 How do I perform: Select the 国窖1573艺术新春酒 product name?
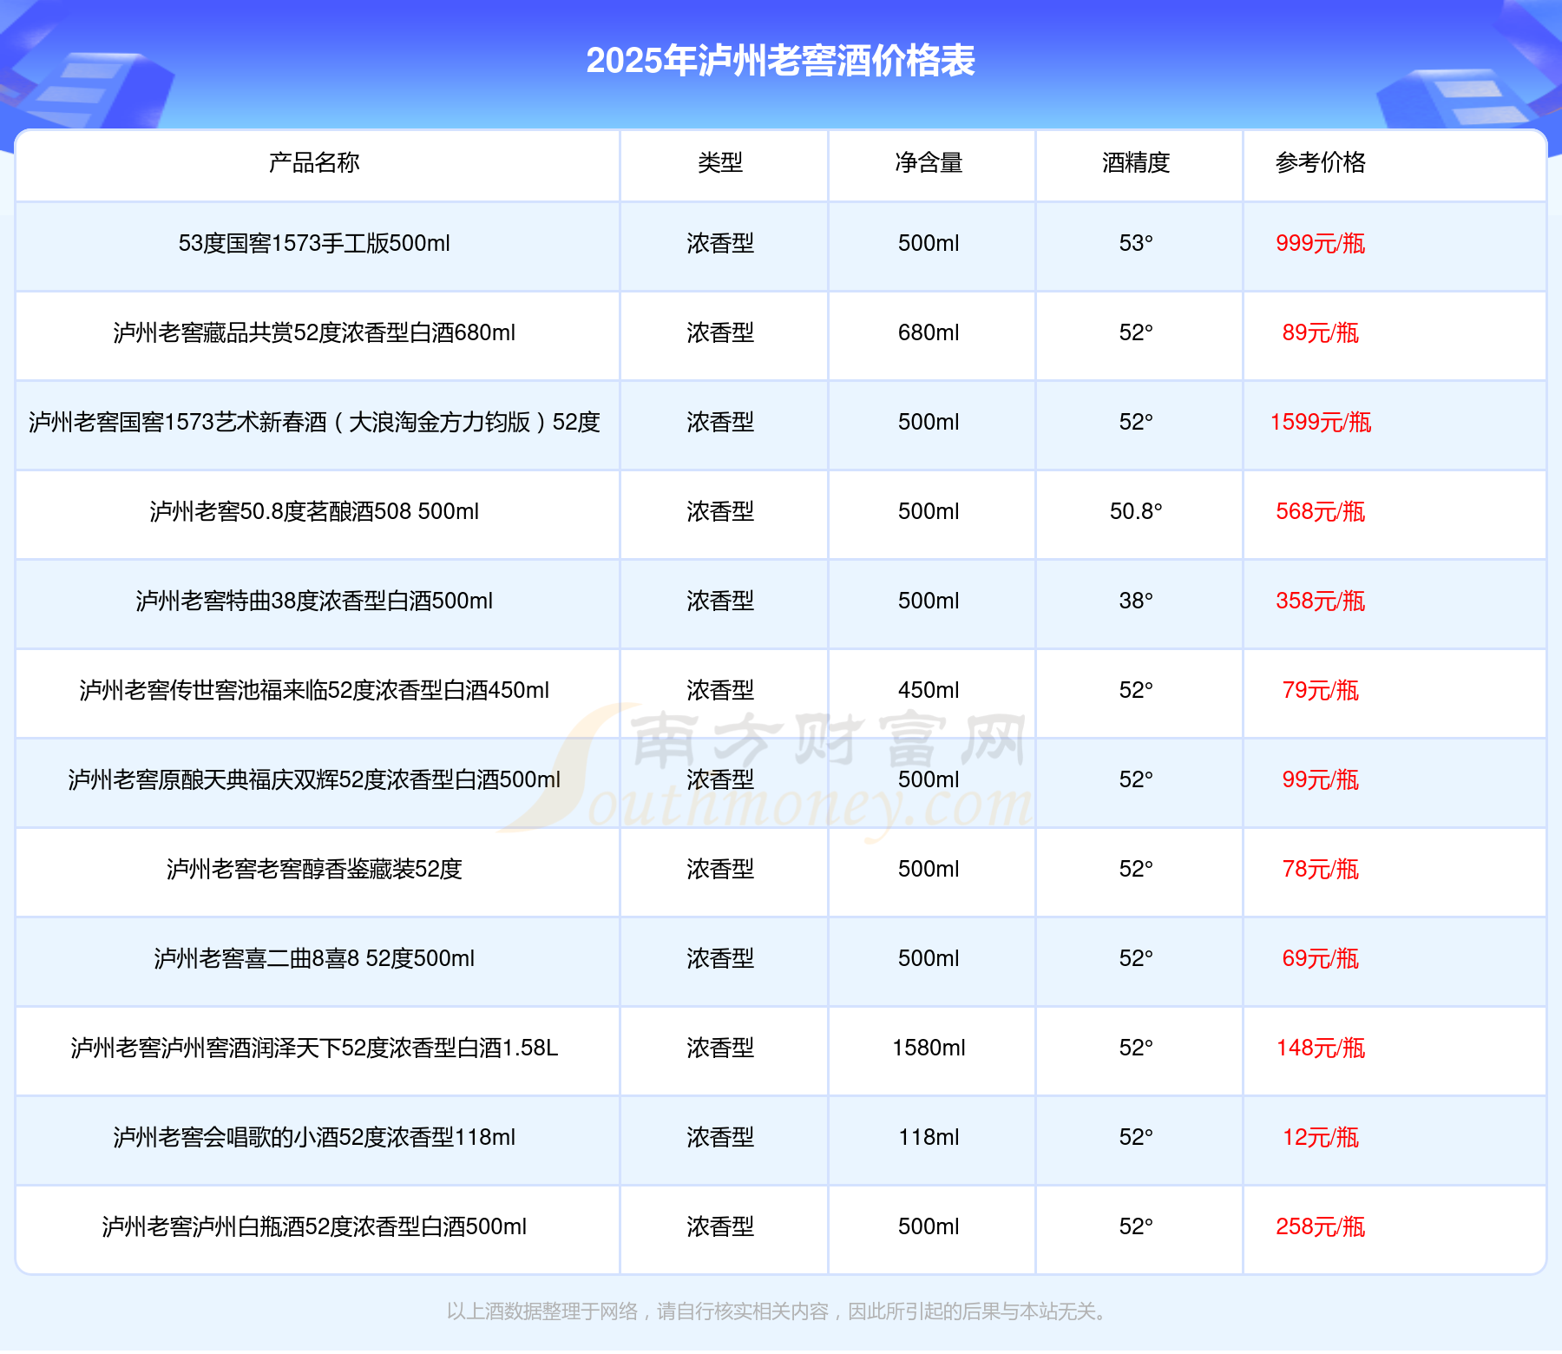tap(314, 422)
